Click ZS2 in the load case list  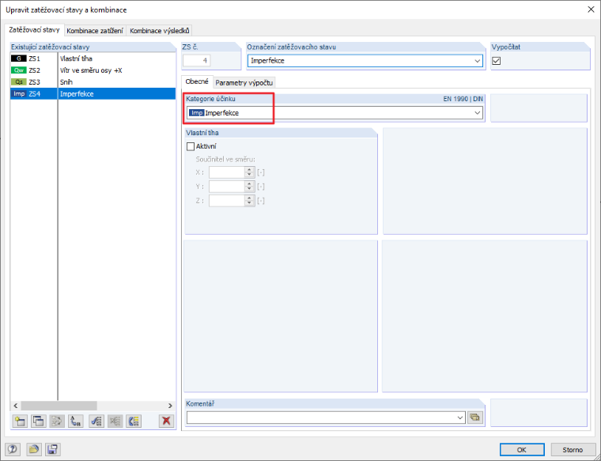click(x=35, y=70)
